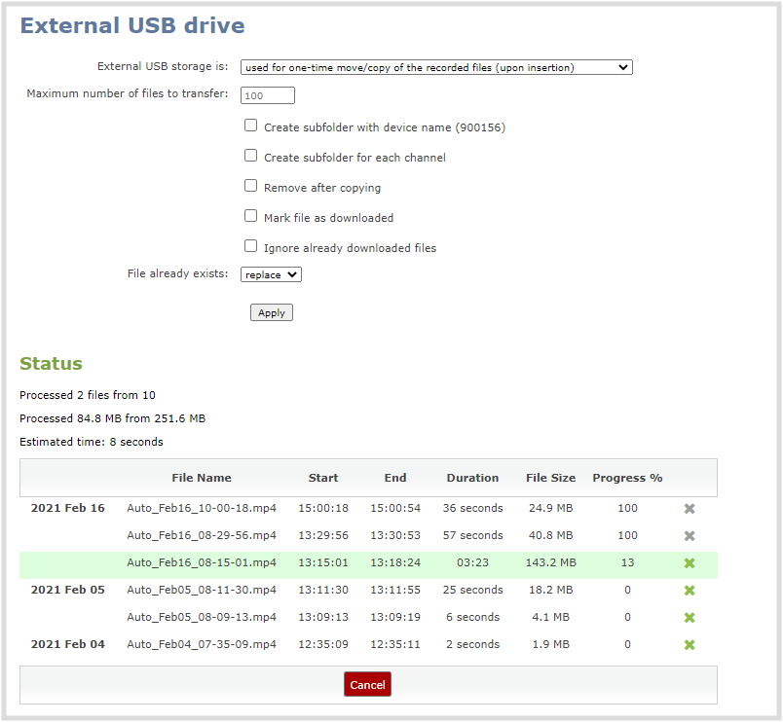The image size is (783, 722).
Task: Click progress value 13
Action: 627,562
